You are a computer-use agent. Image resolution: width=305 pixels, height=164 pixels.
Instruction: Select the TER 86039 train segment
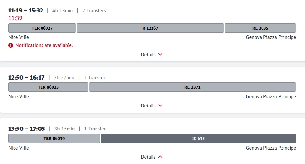54,138
